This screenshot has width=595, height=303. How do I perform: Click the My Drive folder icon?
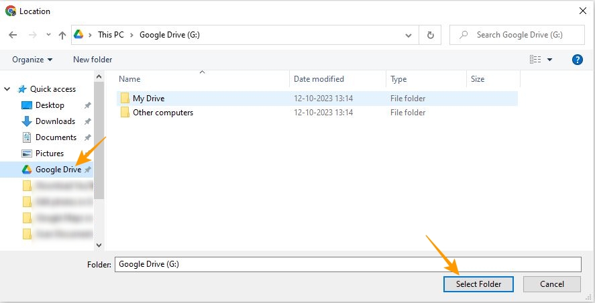pos(125,99)
